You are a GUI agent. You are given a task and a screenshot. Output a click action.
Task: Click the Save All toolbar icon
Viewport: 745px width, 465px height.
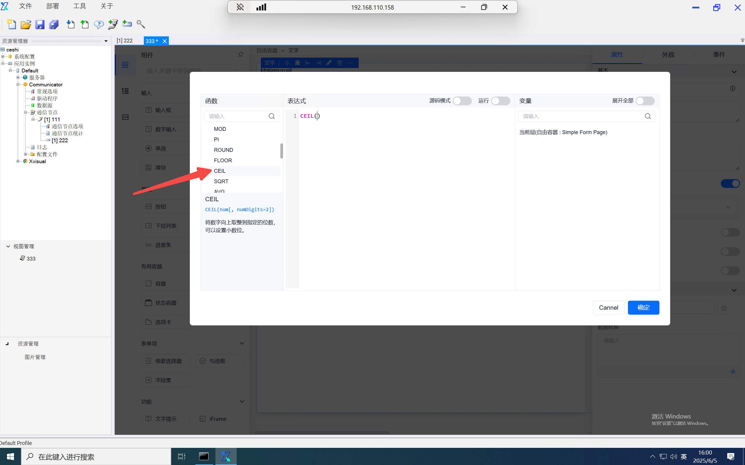click(x=54, y=24)
